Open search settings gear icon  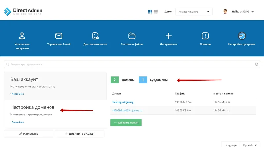[x=256, y=64]
